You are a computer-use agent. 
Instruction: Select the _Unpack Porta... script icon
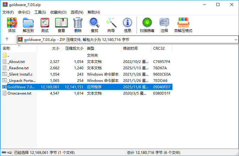(5, 80)
